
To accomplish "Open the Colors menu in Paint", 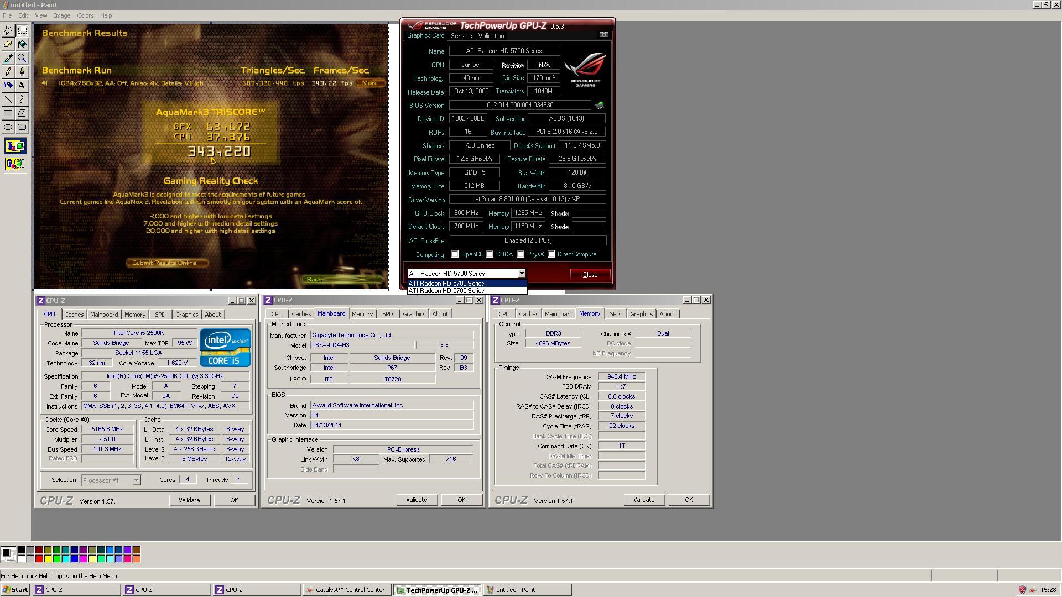I will pos(85,15).
